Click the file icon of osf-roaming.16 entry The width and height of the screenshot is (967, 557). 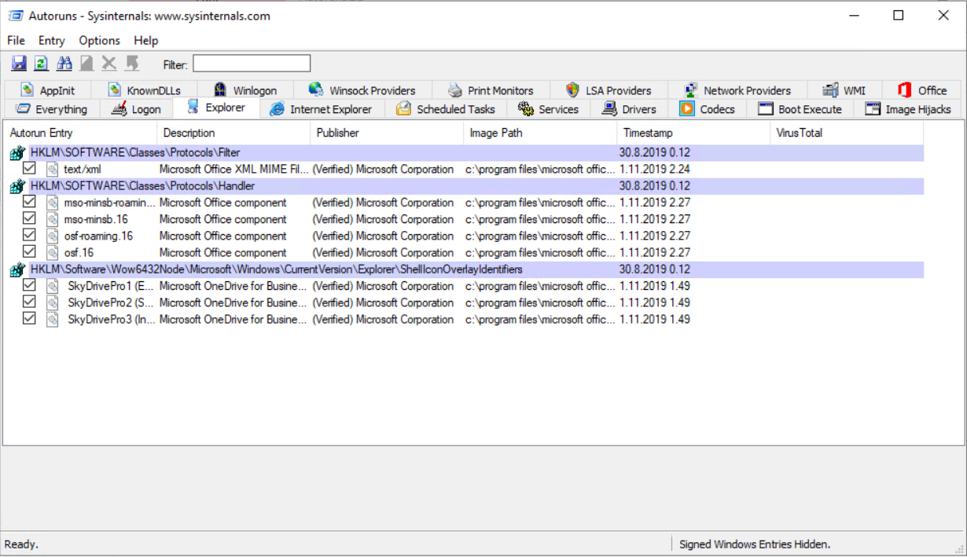(53, 236)
